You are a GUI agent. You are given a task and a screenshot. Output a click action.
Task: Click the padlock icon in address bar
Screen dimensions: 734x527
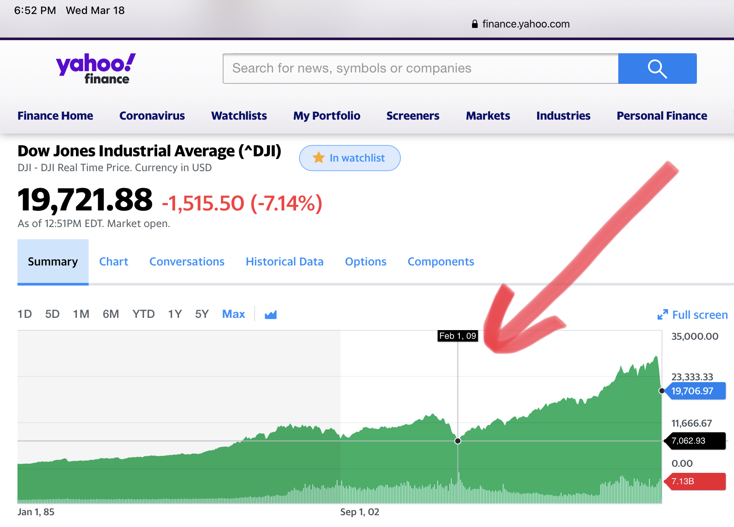(x=475, y=24)
